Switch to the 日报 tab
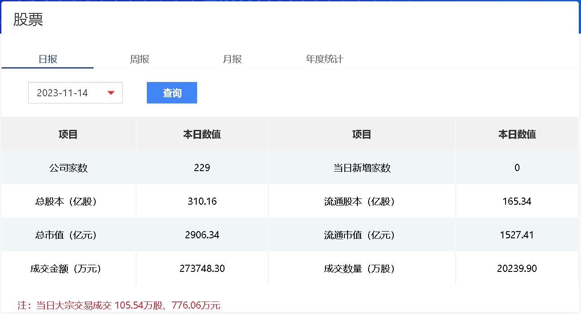 click(x=48, y=59)
